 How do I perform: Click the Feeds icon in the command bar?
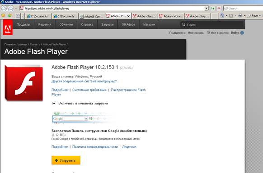[231, 16]
